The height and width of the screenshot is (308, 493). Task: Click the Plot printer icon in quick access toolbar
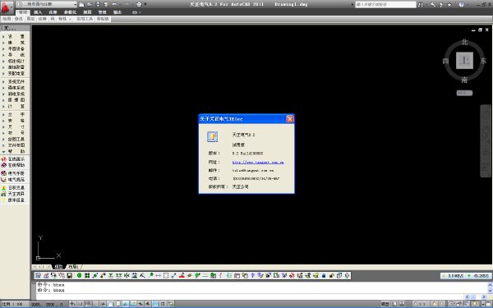pyautogui.click(x=140, y=4)
